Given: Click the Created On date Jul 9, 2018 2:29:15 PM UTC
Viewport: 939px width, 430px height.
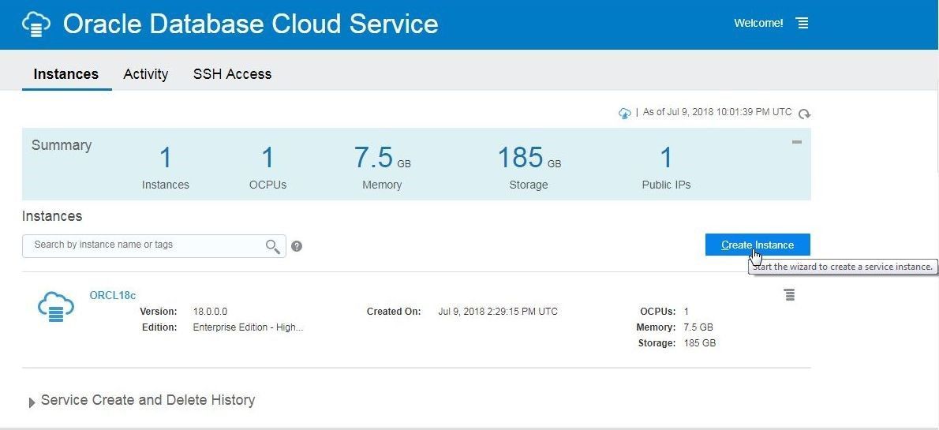Looking at the screenshot, I should [x=498, y=312].
